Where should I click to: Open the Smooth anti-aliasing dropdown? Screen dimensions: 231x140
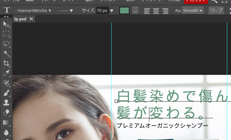coord(192,11)
